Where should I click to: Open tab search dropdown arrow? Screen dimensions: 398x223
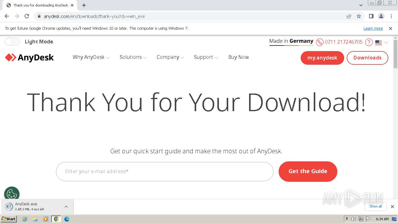(361, 5)
